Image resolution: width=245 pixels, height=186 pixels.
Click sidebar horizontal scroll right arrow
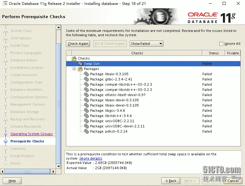(x=53, y=172)
